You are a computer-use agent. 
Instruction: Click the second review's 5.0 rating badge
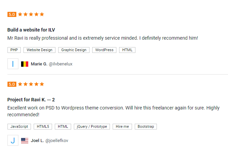point(12,84)
